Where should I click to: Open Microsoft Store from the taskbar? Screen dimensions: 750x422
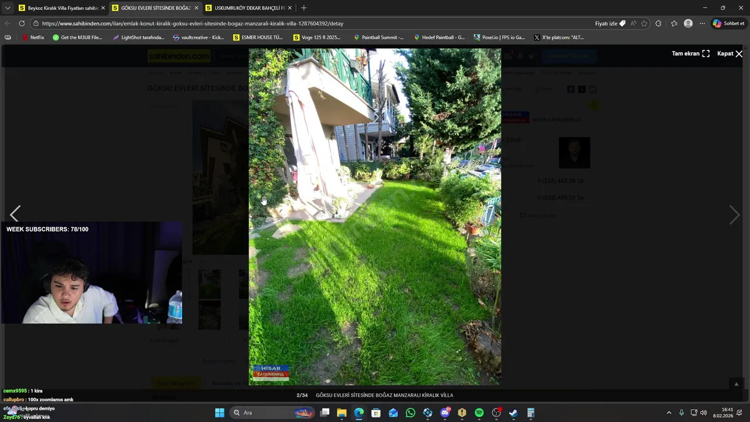pyautogui.click(x=376, y=413)
